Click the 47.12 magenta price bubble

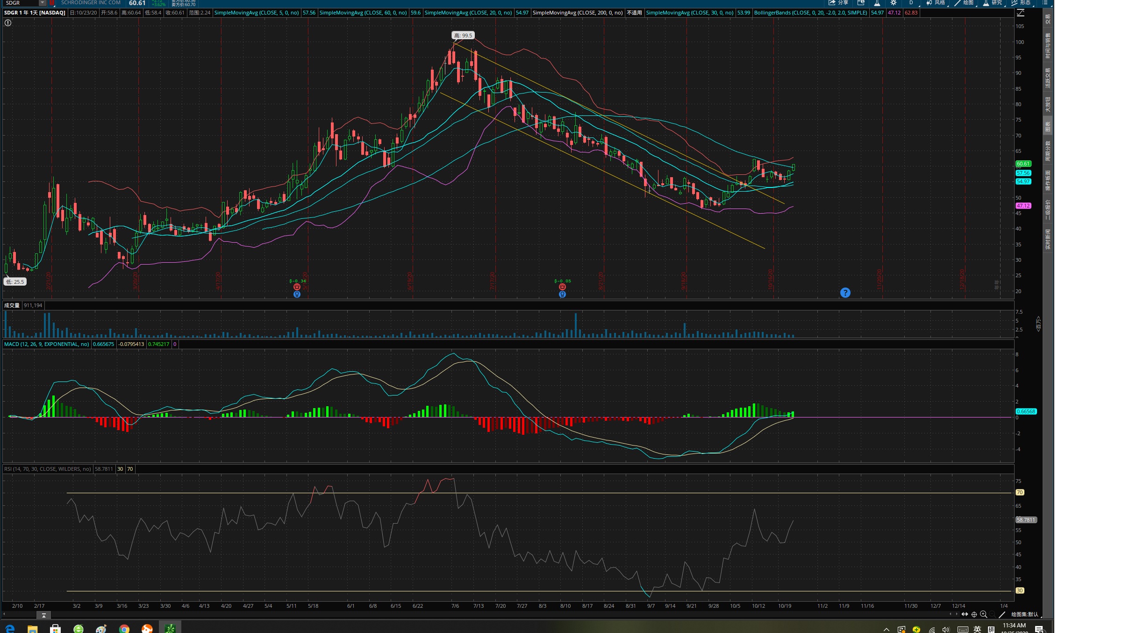tap(1023, 206)
